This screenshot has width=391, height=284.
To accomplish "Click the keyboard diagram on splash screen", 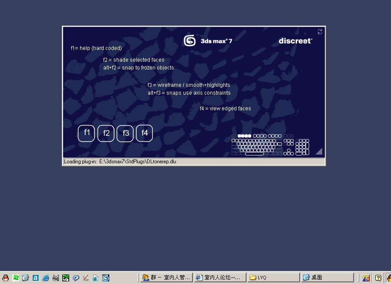I will (x=270, y=145).
